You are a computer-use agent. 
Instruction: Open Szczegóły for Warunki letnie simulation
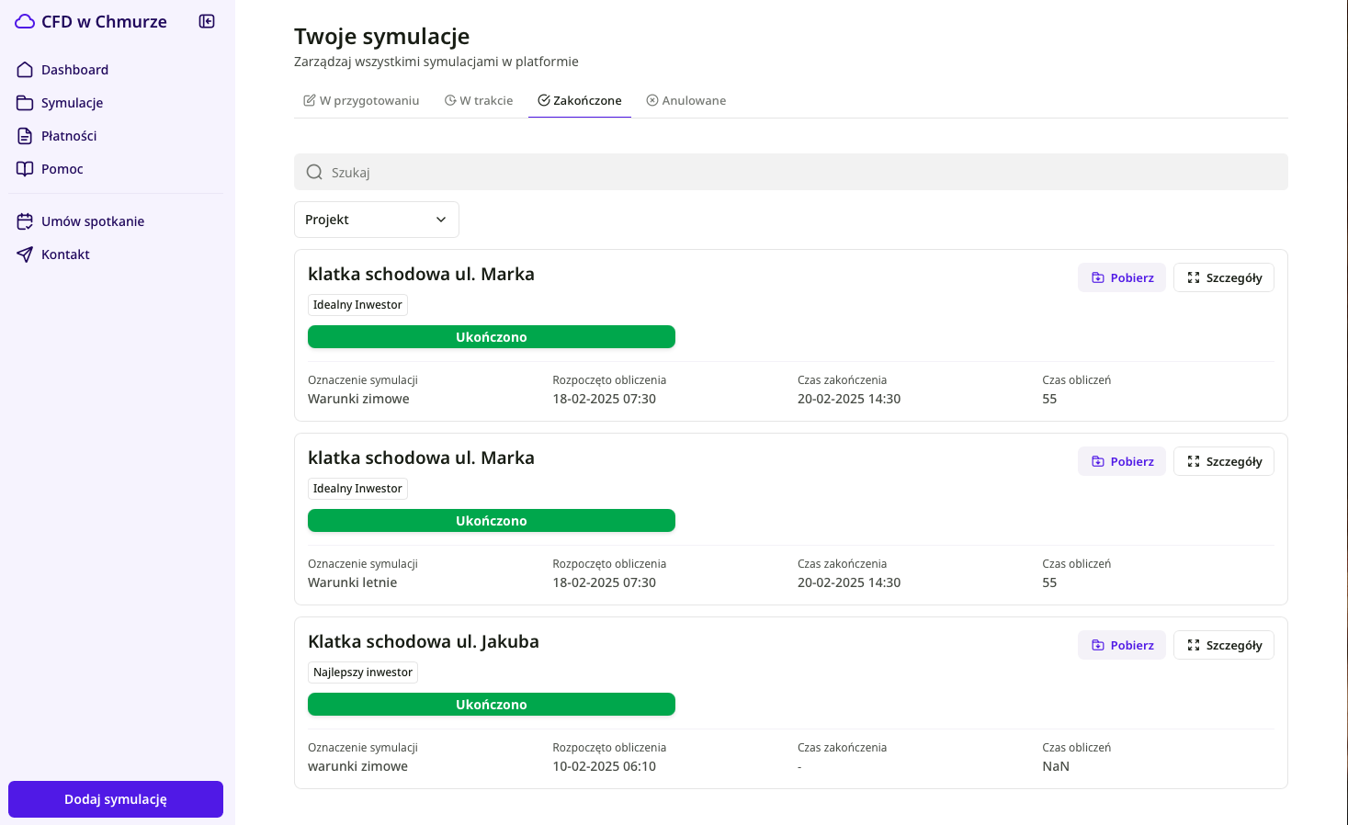[x=1224, y=461]
